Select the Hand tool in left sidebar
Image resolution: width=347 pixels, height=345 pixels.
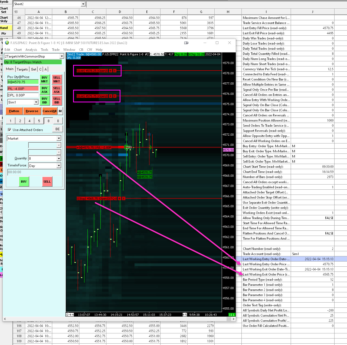(6, 28)
